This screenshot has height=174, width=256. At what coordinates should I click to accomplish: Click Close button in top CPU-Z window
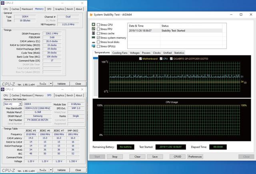(x=78, y=84)
